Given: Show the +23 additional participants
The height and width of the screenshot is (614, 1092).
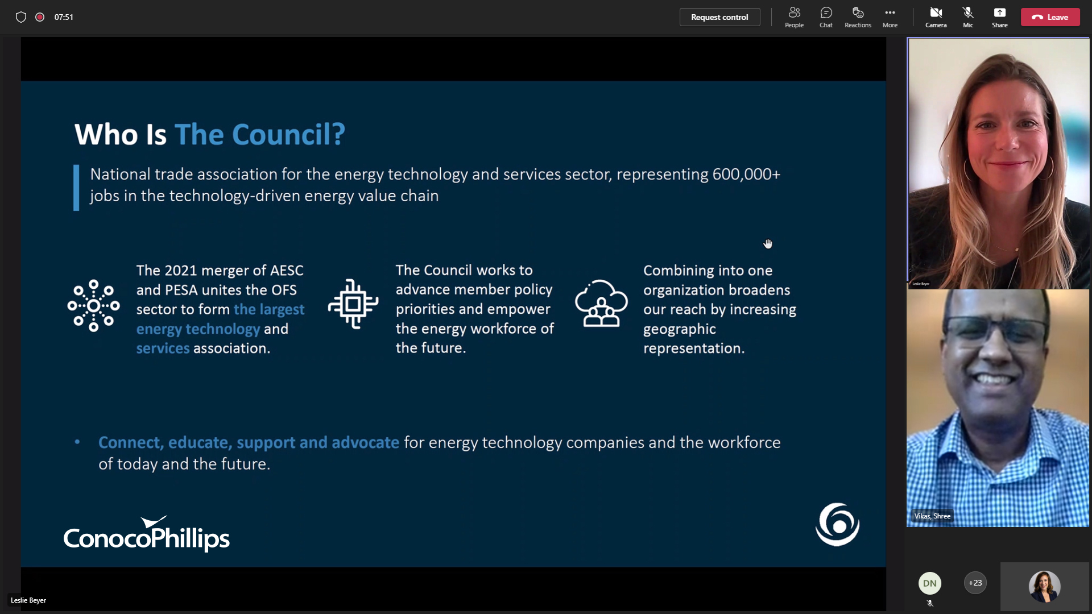Looking at the screenshot, I should pos(975,583).
